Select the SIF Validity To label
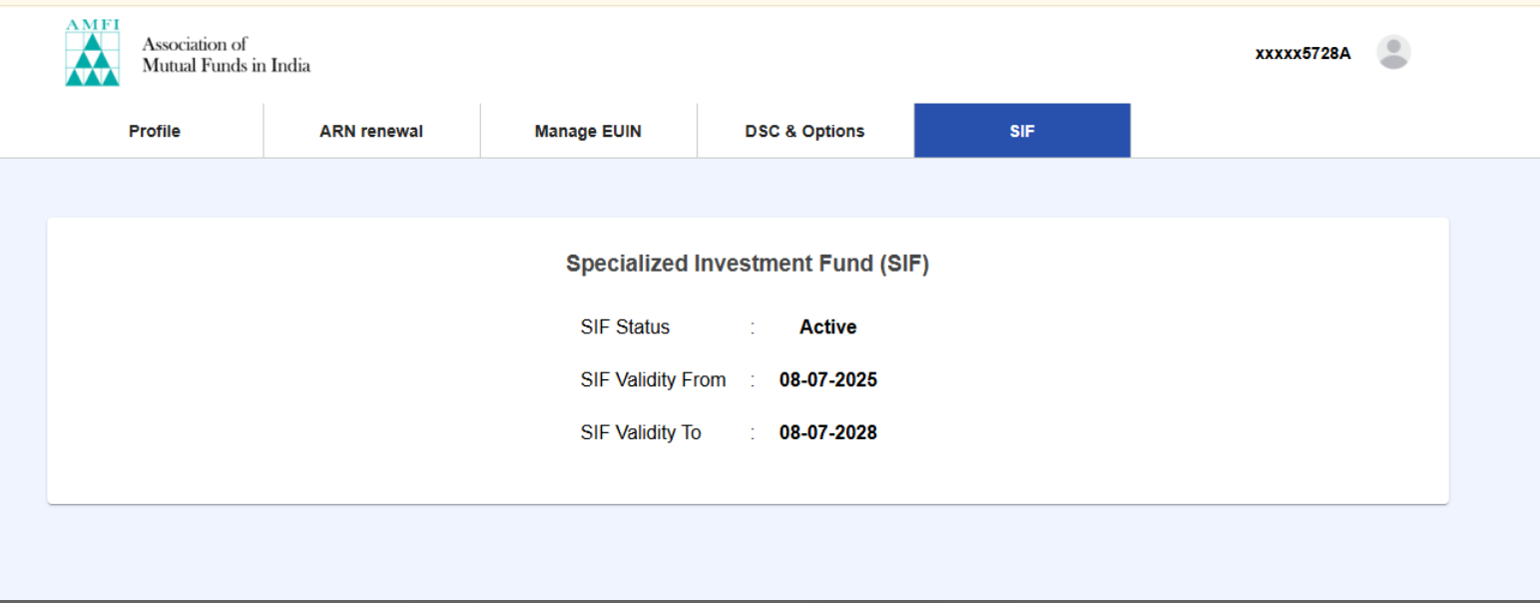The height and width of the screenshot is (603, 1540). click(x=641, y=433)
